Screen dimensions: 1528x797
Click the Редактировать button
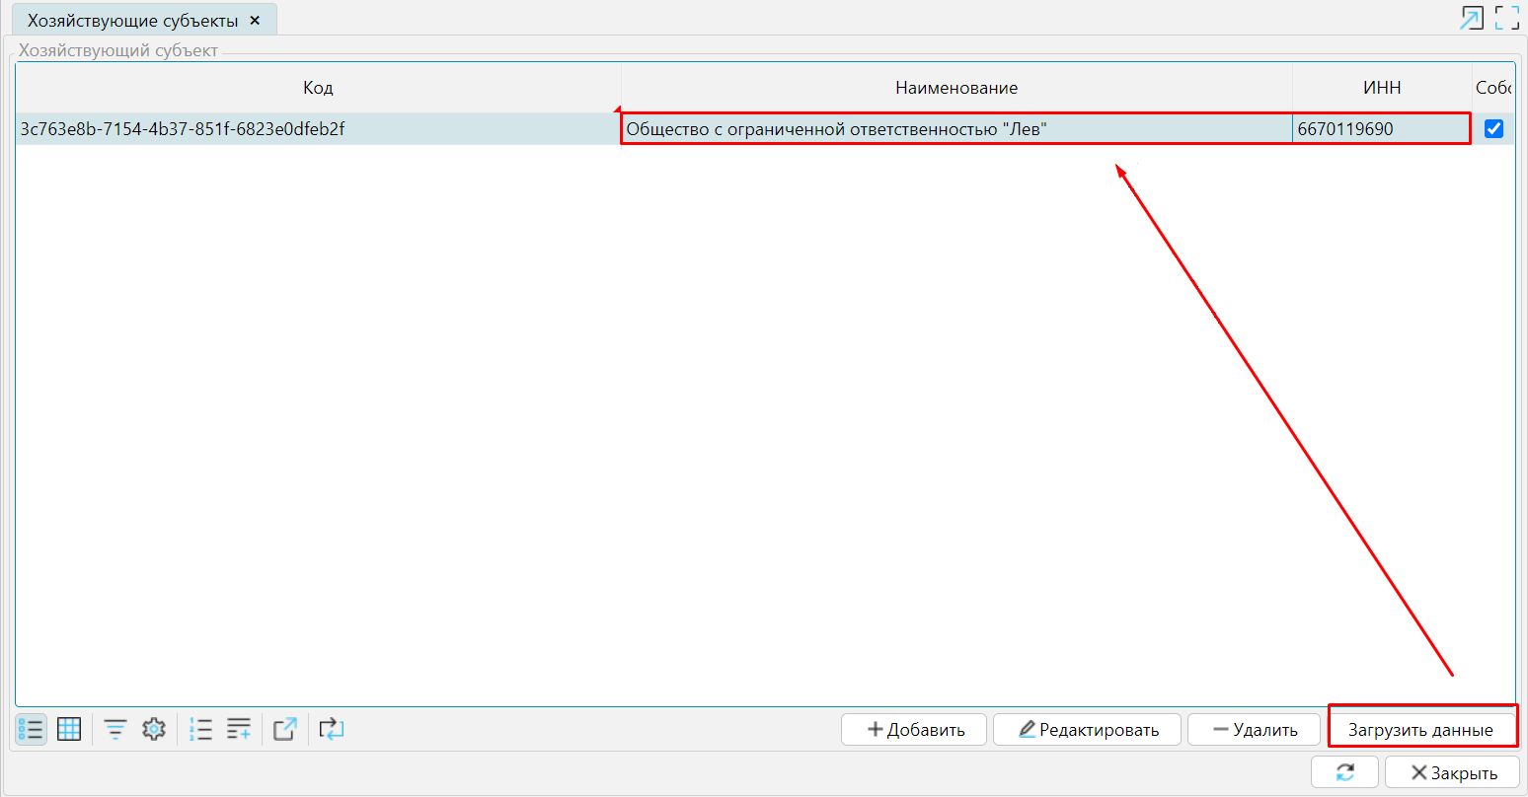click(x=1088, y=730)
